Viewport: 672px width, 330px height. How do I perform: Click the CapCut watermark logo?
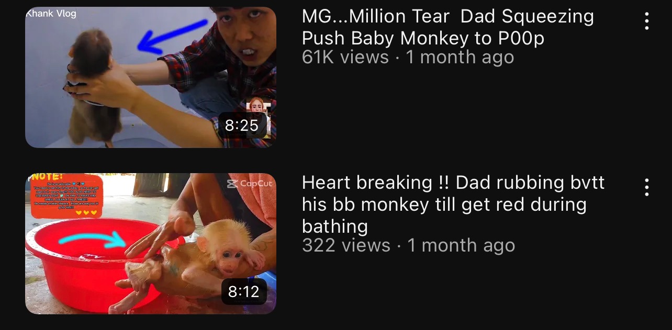250,184
